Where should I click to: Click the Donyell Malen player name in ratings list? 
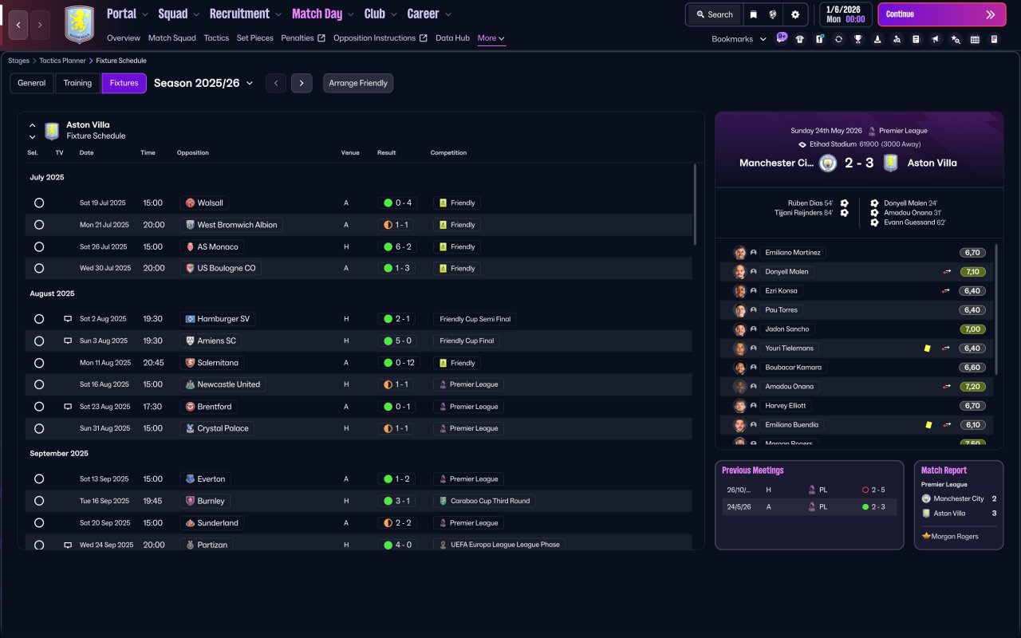click(786, 272)
